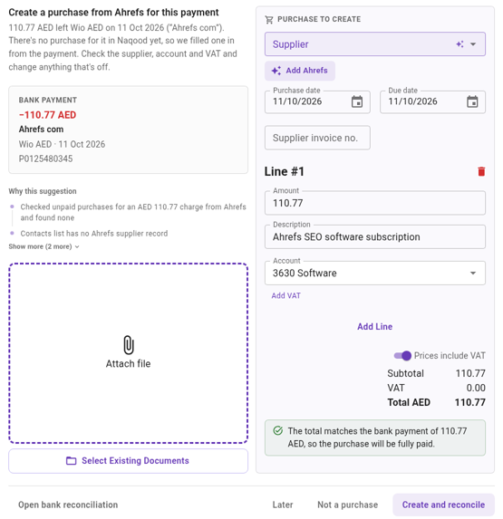Click the 'Ahrefs com' payee name
The image size is (503, 519).
pyautogui.click(x=41, y=130)
